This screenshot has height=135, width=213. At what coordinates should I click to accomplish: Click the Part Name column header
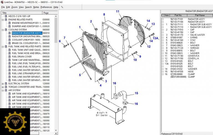[200, 15]
